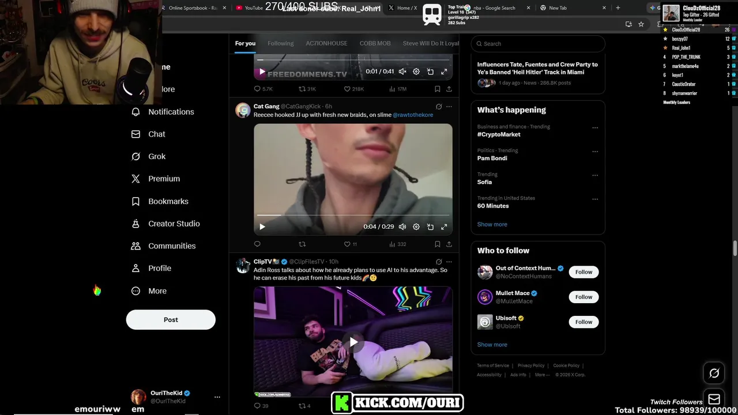Bookmark the FreedomNews video post
Image resolution: width=738 pixels, height=415 pixels.
click(x=437, y=89)
